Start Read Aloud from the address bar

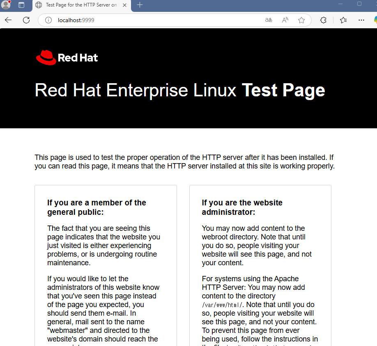tap(285, 20)
